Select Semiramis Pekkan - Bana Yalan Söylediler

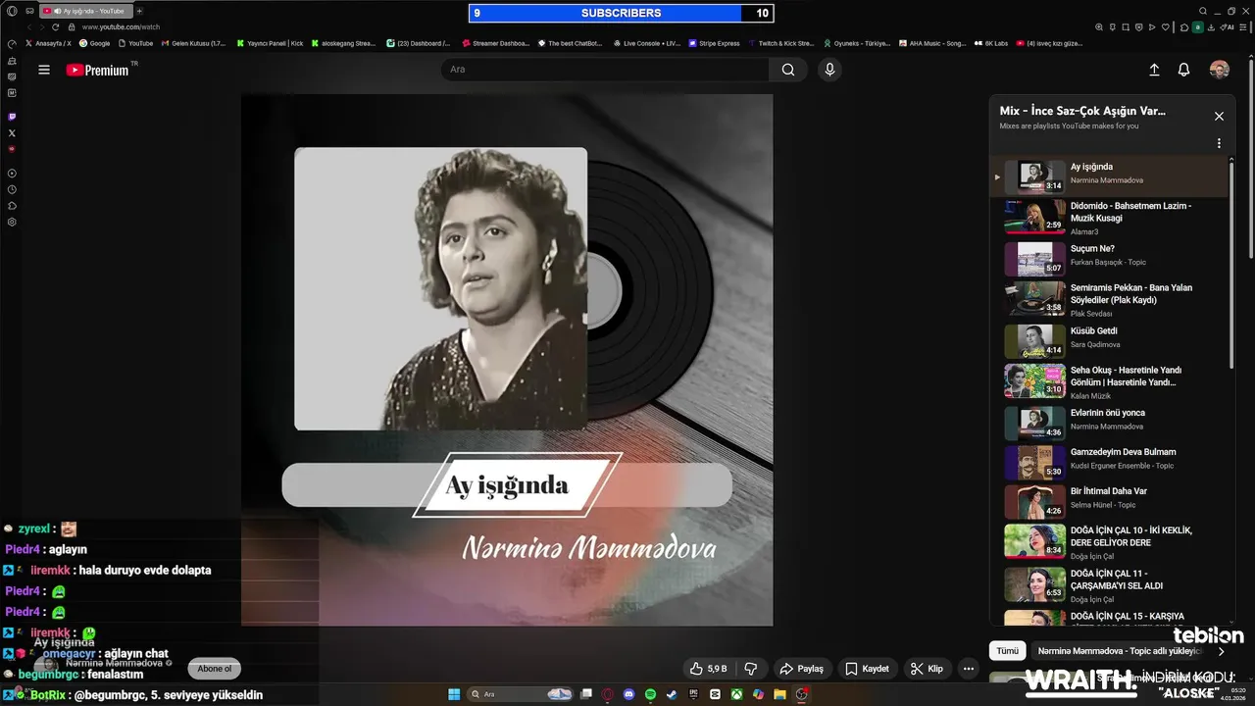point(1110,298)
